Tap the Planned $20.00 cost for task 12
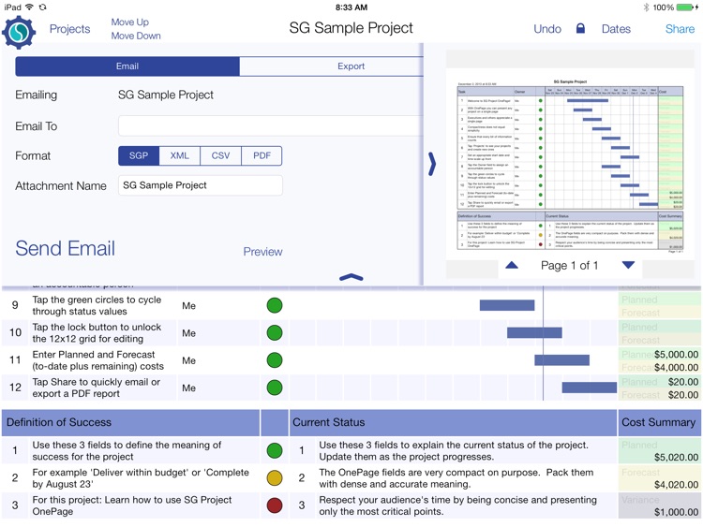The height and width of the screenshot is (527, 703). pos(683,382)
